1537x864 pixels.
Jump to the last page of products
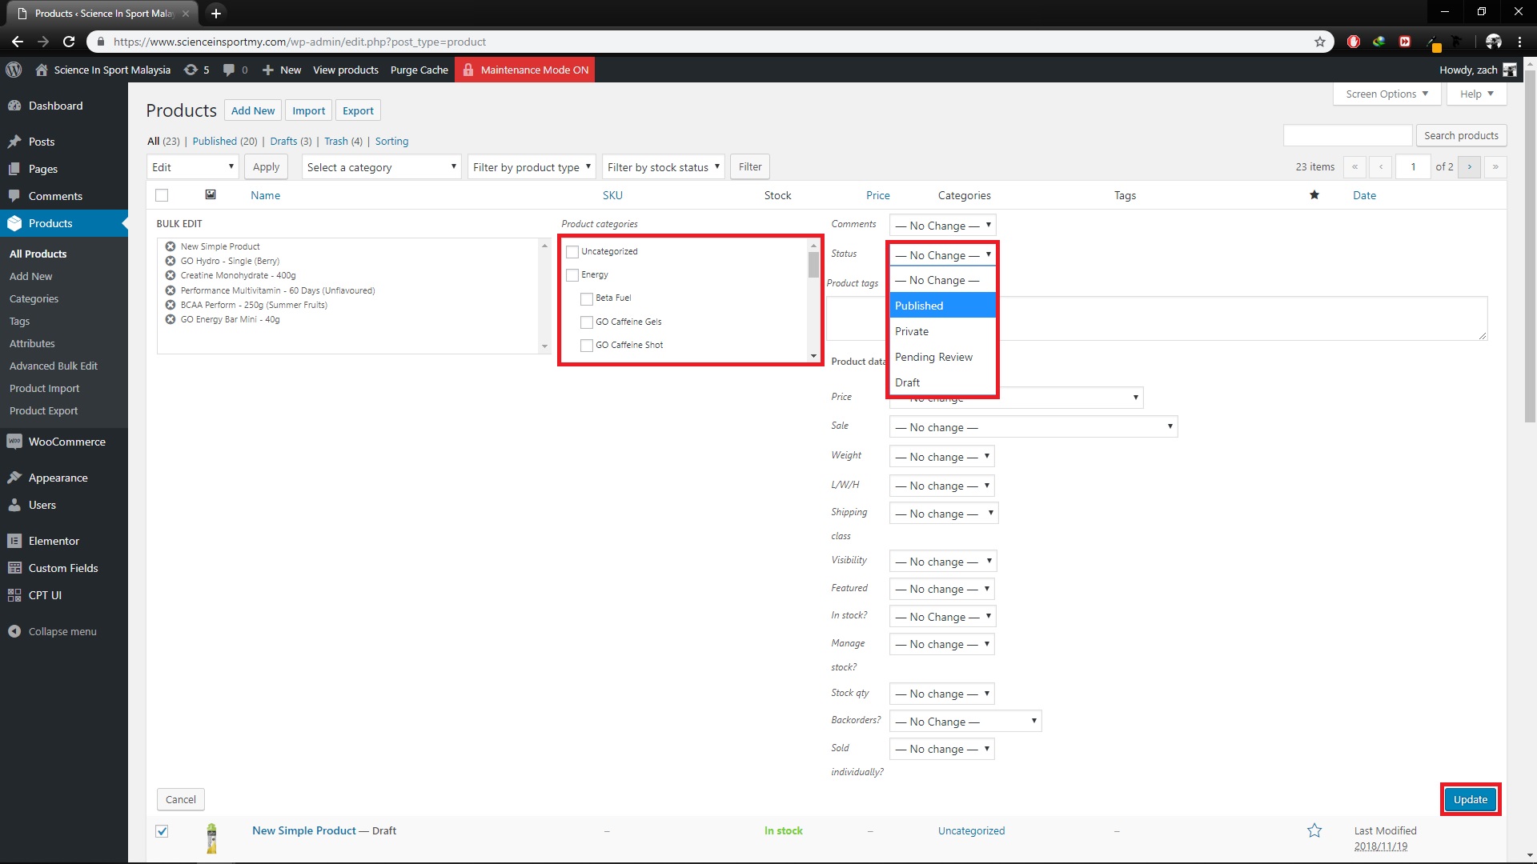tap(1495, 166)
